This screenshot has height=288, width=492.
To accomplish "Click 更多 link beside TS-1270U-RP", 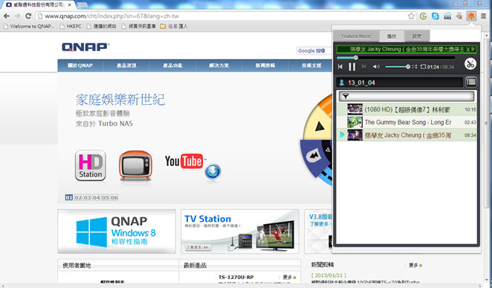I will click(288, 278).
